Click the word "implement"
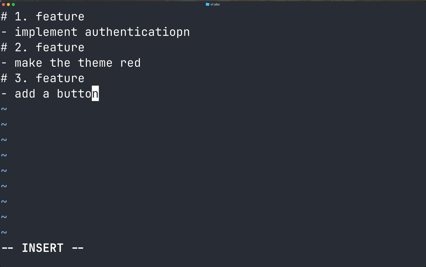Screen dimensions: 426x267 click(46, 32)
